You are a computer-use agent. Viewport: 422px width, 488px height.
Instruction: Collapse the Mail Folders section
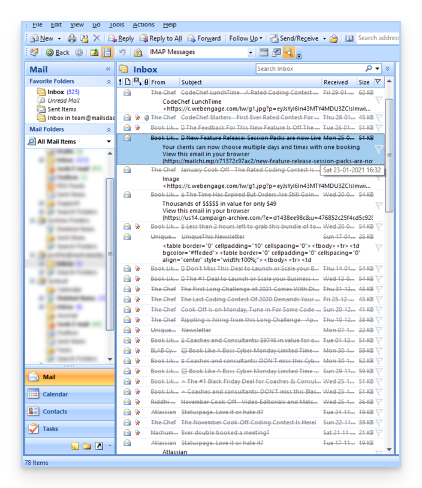pyautogui.click(x=108, y=130)
